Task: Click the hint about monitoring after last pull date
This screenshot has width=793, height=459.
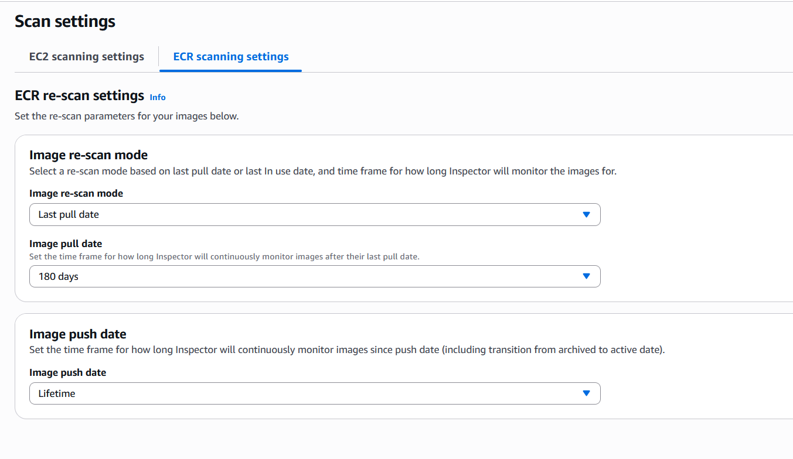Action: tap(224, 256)
